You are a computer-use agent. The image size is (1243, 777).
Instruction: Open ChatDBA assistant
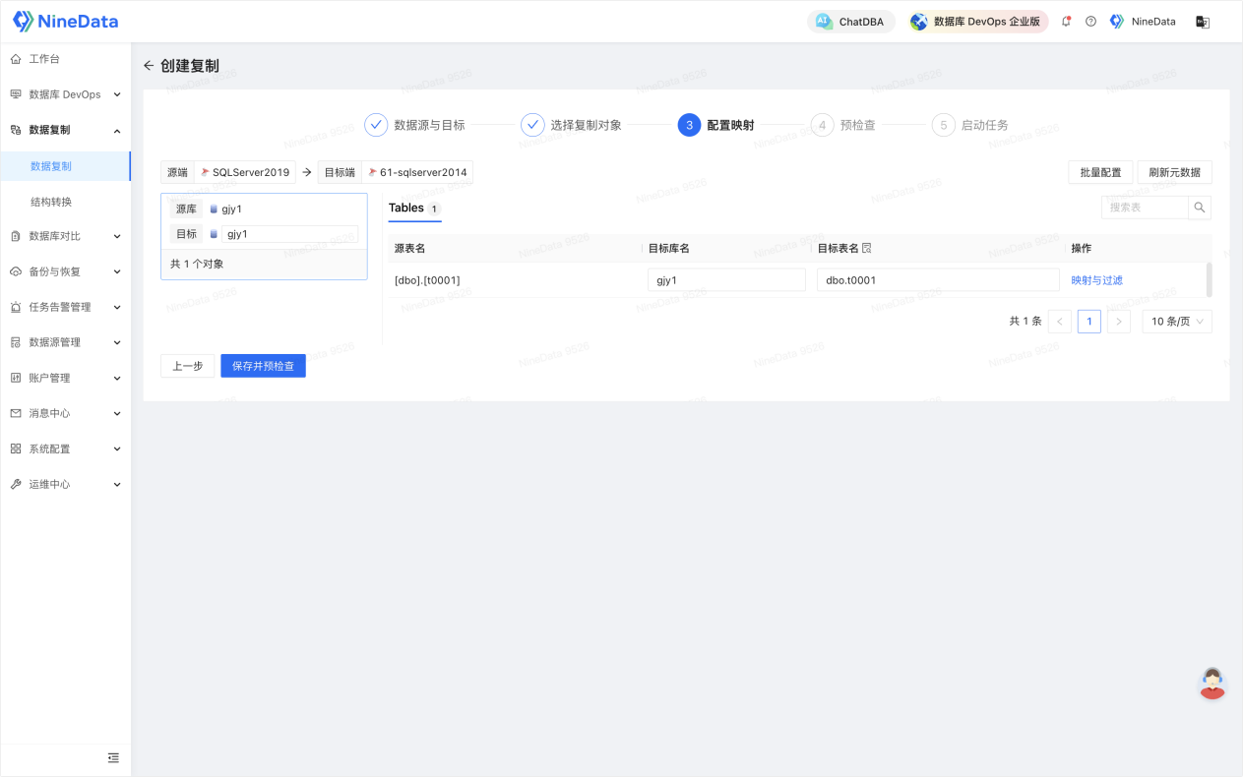point(851,22)
